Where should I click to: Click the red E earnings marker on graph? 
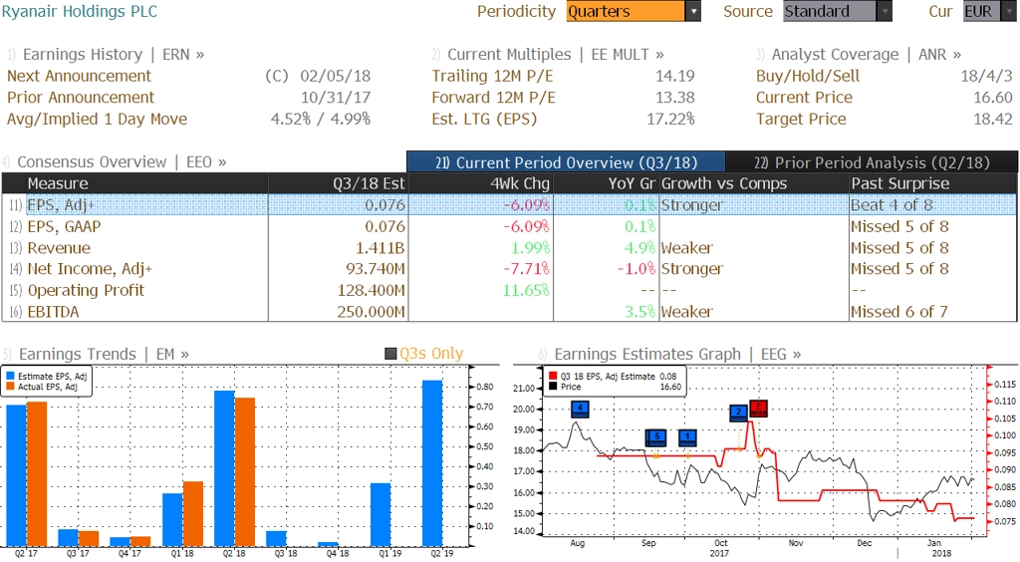tap(758, 409)
